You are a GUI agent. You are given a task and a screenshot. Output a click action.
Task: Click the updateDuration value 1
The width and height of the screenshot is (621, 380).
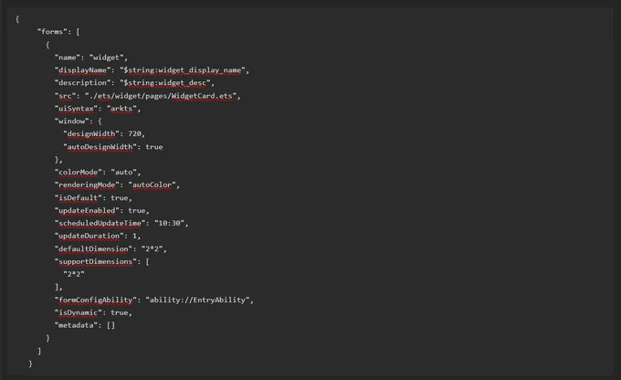[x=134, y=237]
